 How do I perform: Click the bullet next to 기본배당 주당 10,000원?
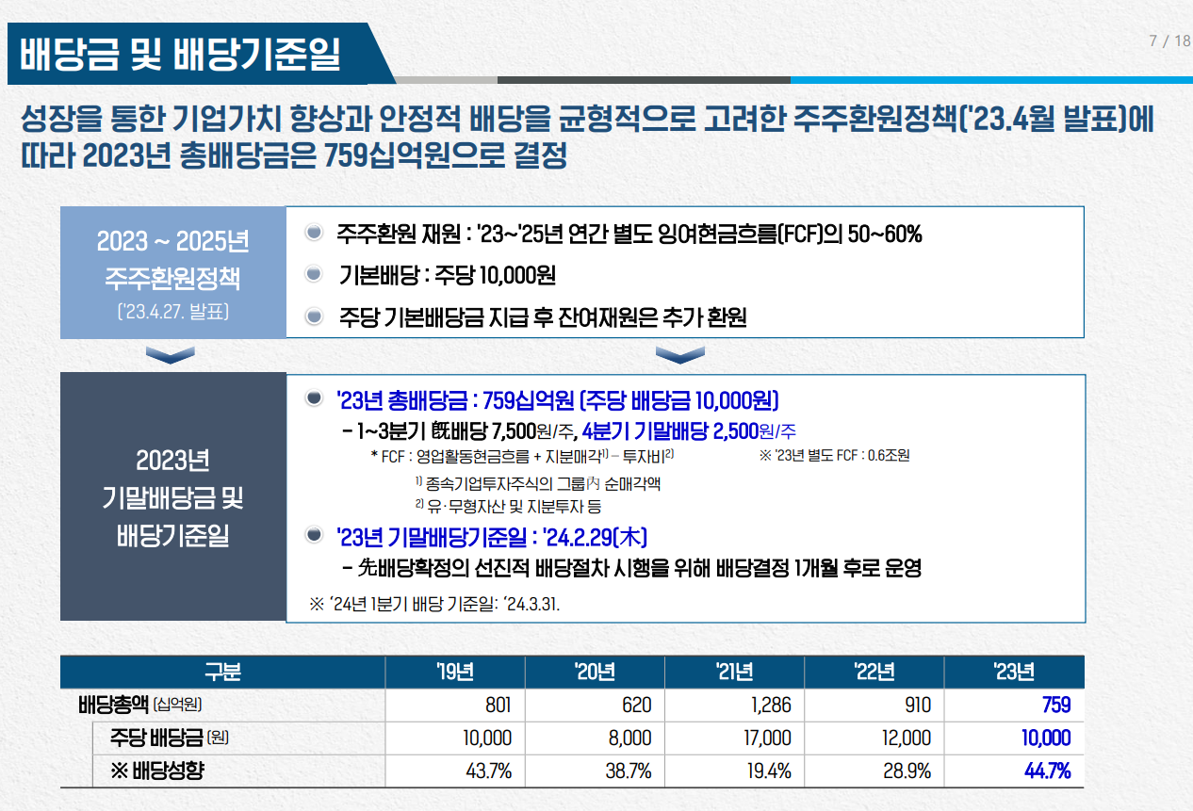[x=315, y=275]
